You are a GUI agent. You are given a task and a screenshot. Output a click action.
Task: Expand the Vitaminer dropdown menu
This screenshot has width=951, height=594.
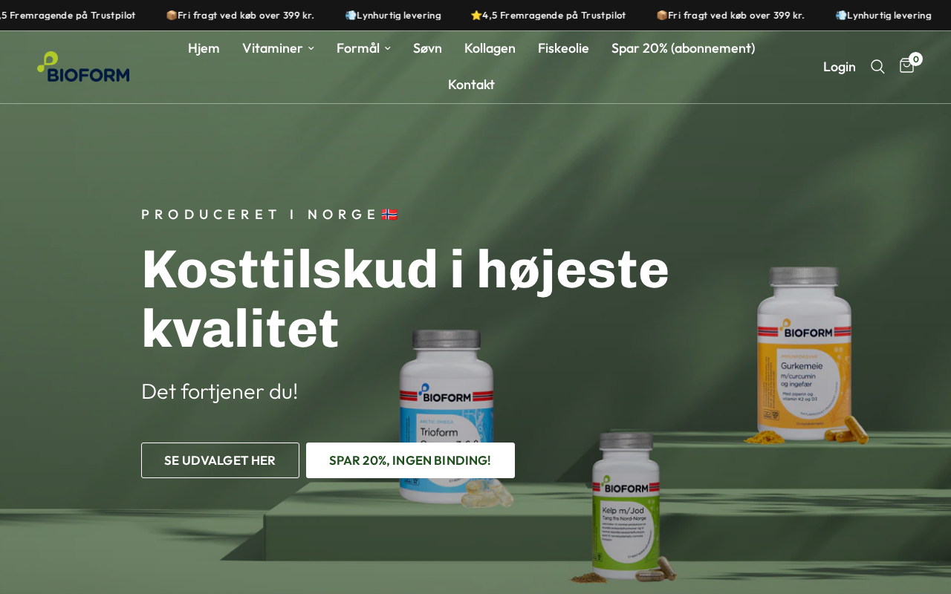pos(278,48)
